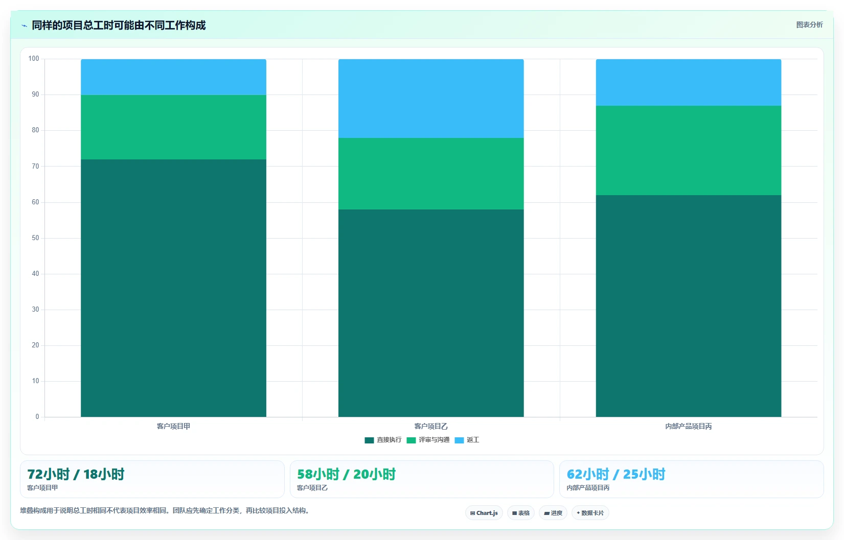Click the small icon beside the chart title
This screenshot has height=540, width=844.
24,26
